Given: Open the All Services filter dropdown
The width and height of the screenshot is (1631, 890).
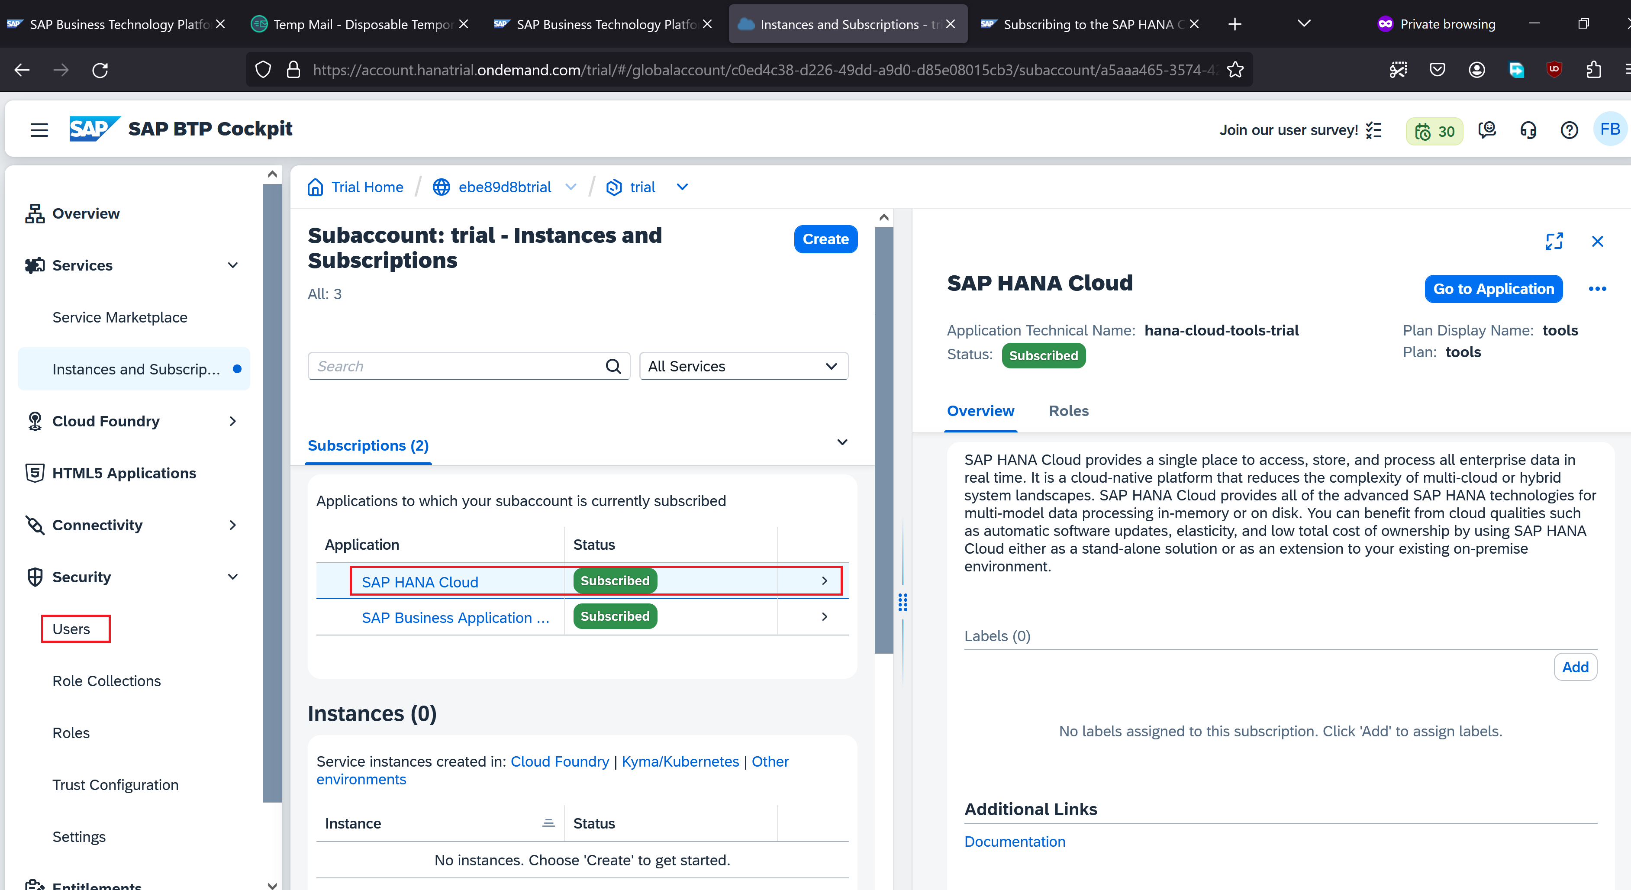Looking at the screenshot, I should 743,366.
